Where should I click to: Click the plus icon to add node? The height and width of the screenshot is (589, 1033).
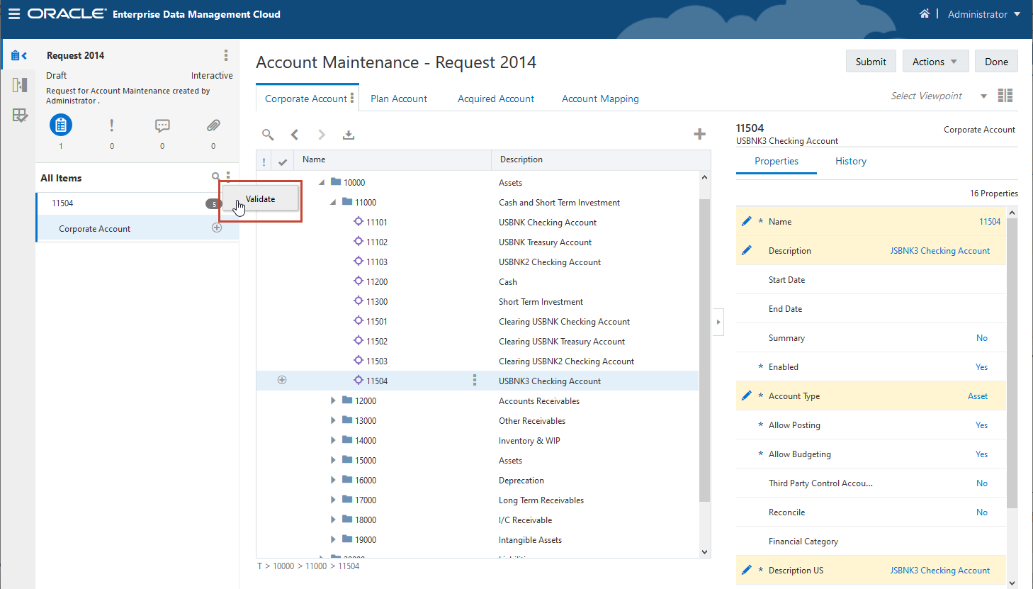pyautogui.click(x=699, y=134)
